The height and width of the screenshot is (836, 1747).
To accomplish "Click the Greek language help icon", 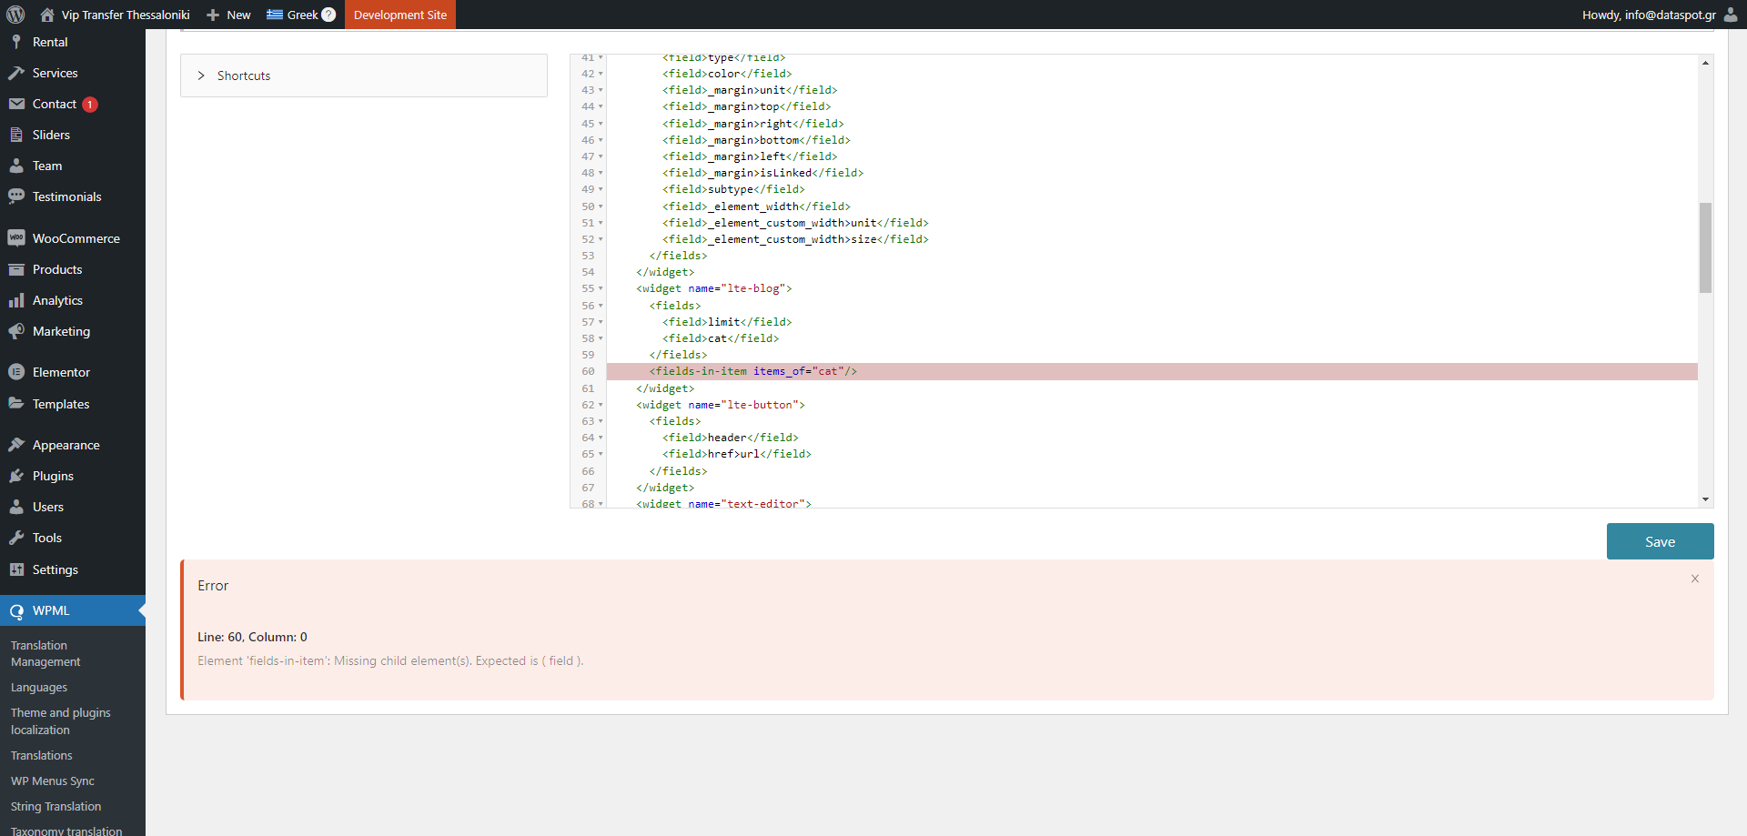I will tap(328, 15).
